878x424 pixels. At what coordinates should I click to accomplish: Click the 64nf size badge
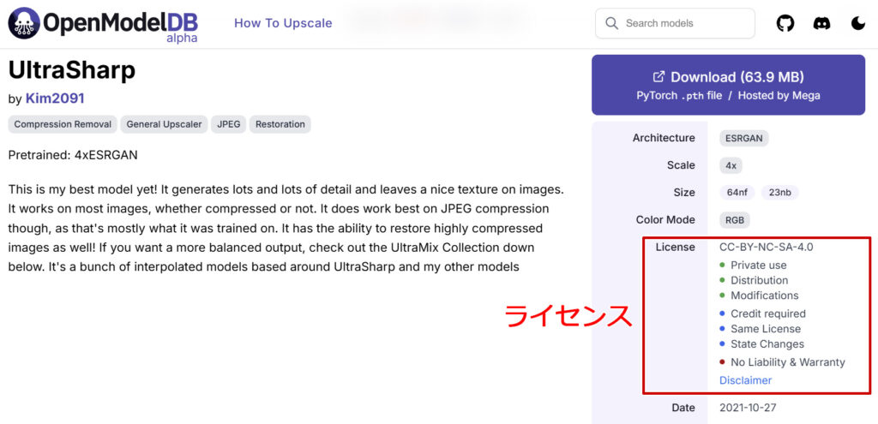click(x=737, y=193)
